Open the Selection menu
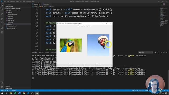This screenshot has height=95, width=169. coord(12,1)
